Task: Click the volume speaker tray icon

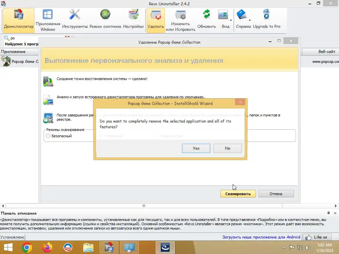Action: (308, 248)
